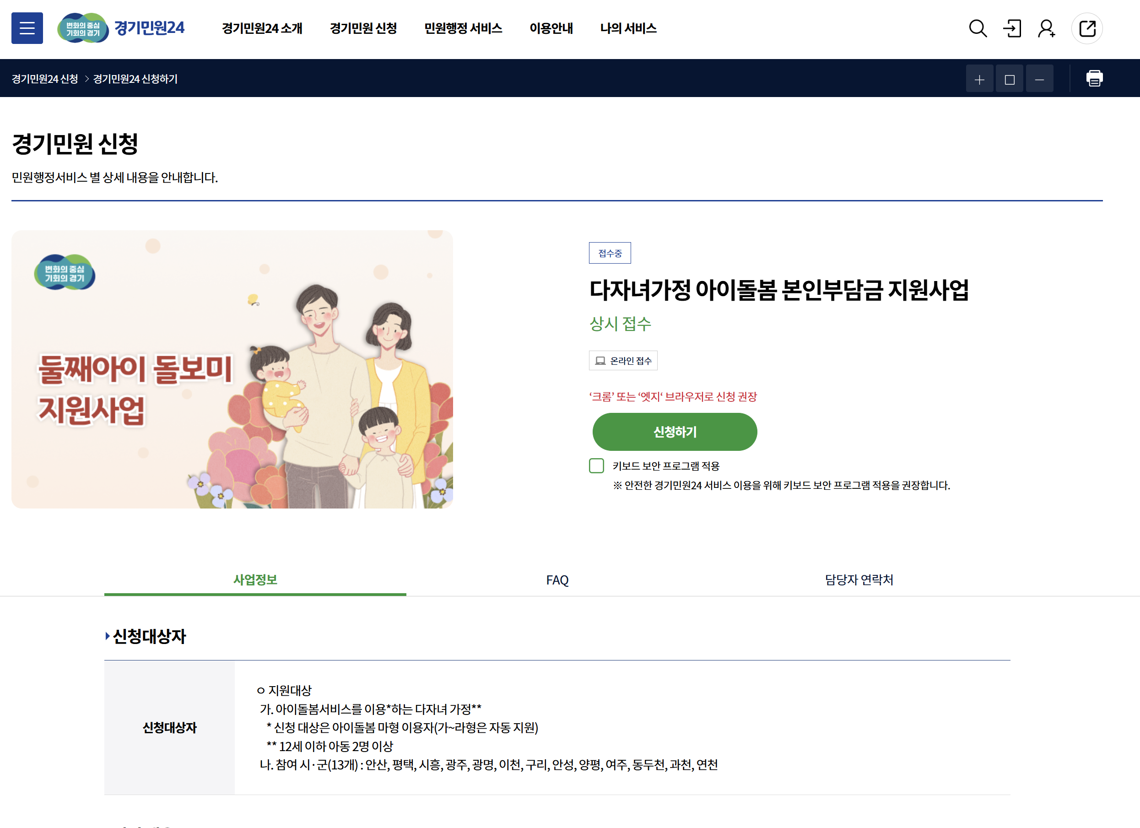Click the print page icon
1140x828 pixels.
1094,78
